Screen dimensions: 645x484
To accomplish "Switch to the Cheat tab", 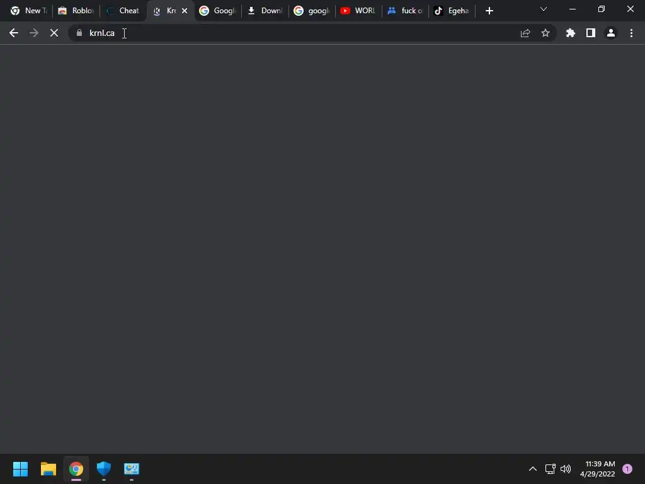I will click(x=123, y=11).
